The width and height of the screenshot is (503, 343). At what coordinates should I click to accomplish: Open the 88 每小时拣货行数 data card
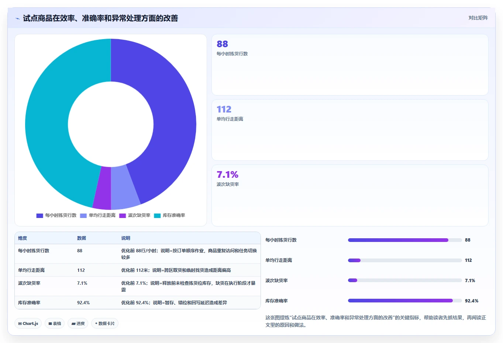[350, 65]
